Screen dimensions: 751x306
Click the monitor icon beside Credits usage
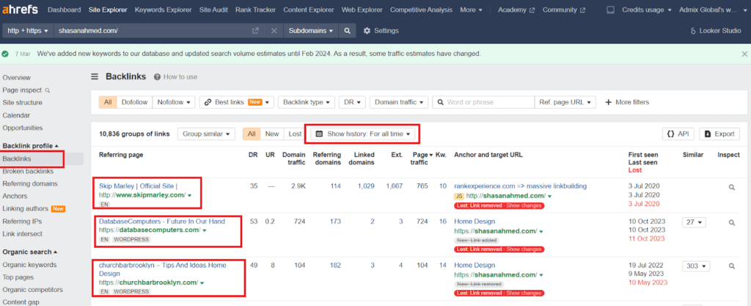[610, 10]
